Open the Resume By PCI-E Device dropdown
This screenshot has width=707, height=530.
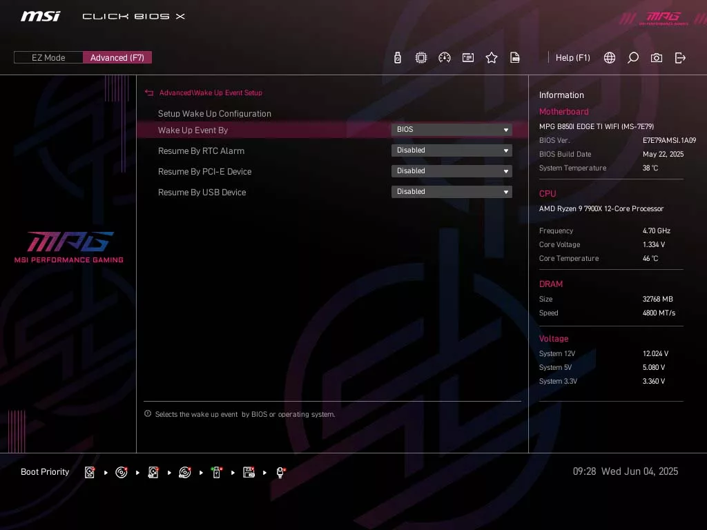tap(452, 171)
